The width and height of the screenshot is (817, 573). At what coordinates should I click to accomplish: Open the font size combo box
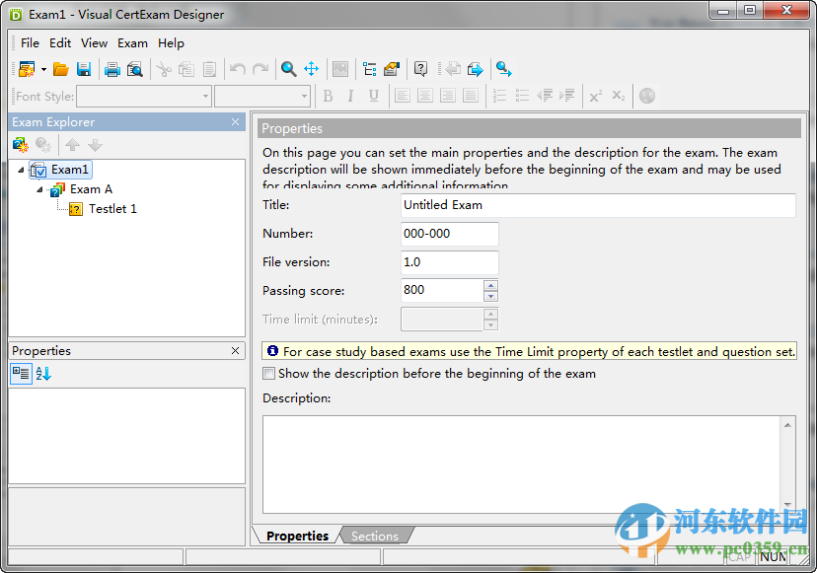pos(262,96)
